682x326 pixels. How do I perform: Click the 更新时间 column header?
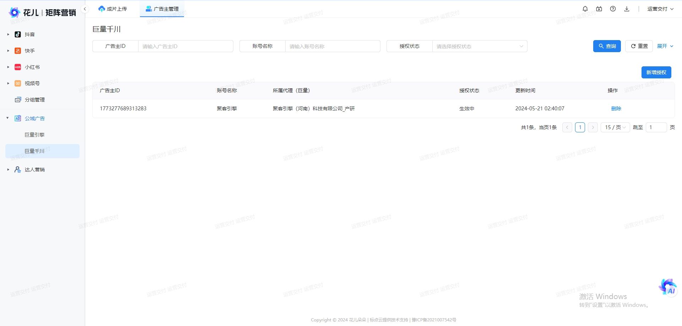[525, 90]
